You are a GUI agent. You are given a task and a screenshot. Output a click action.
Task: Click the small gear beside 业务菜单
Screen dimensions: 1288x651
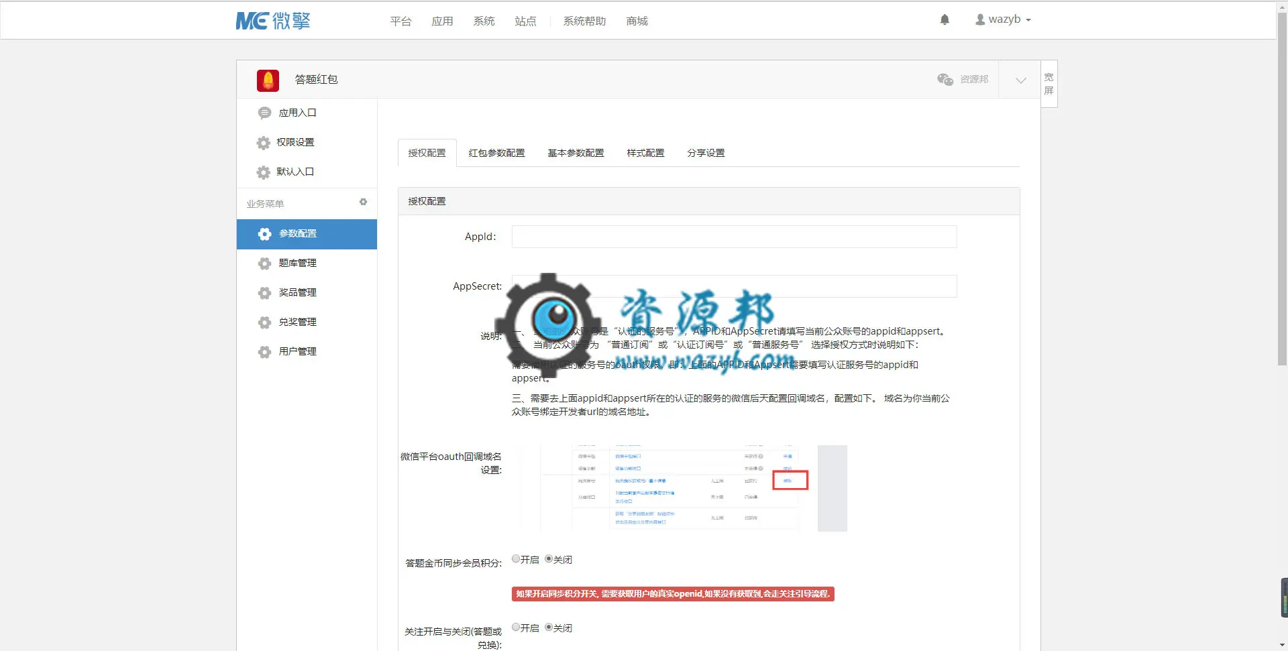[363, 202]
